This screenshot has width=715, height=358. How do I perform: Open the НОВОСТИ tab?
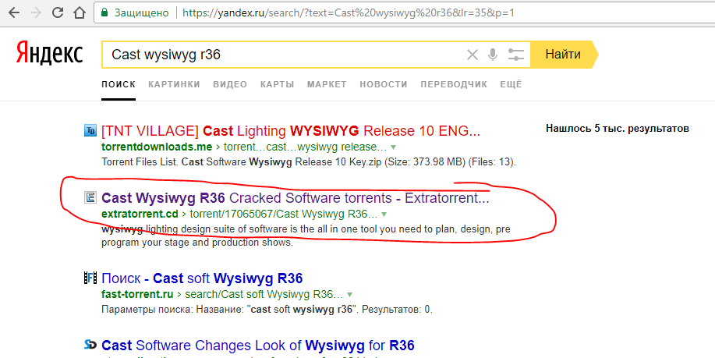tap(384, 84)
